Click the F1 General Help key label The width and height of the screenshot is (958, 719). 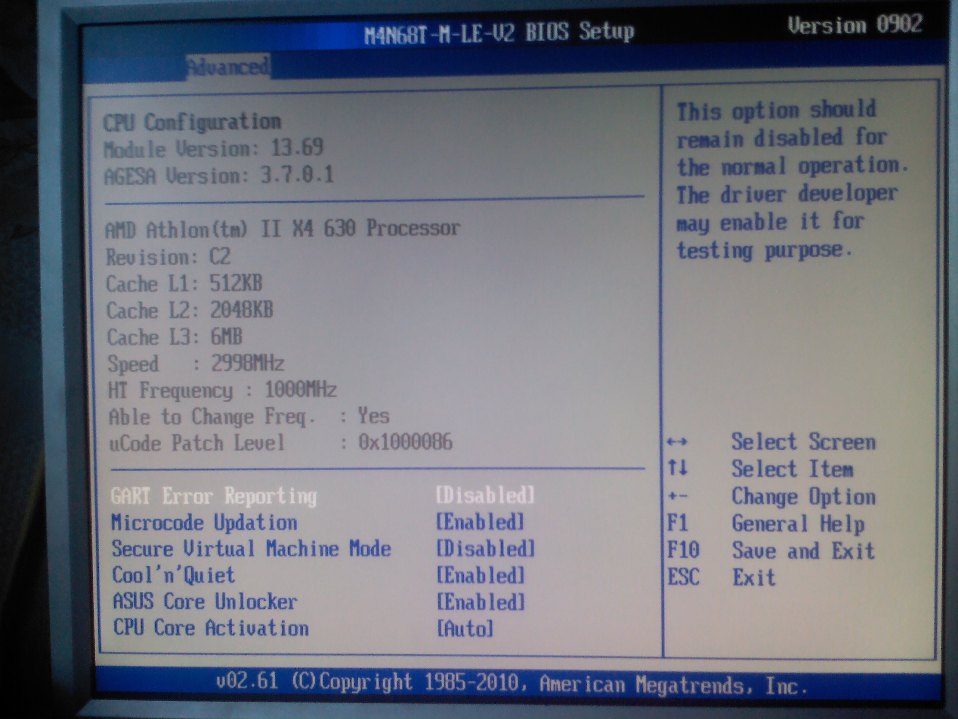click(x=677, y=523)
